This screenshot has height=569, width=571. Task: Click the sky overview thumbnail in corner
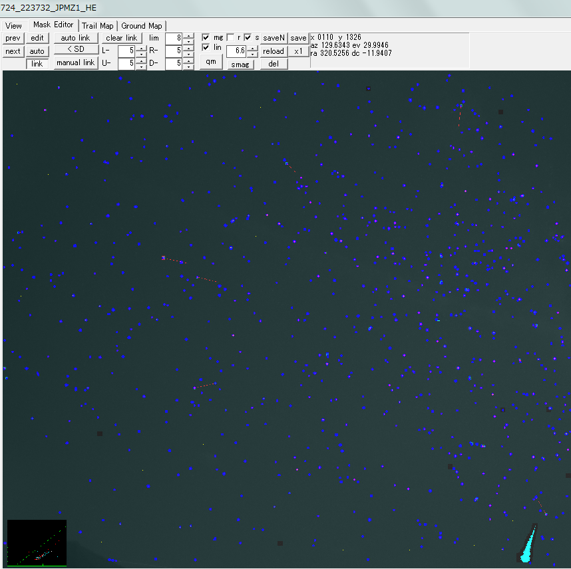click(37, 542)
